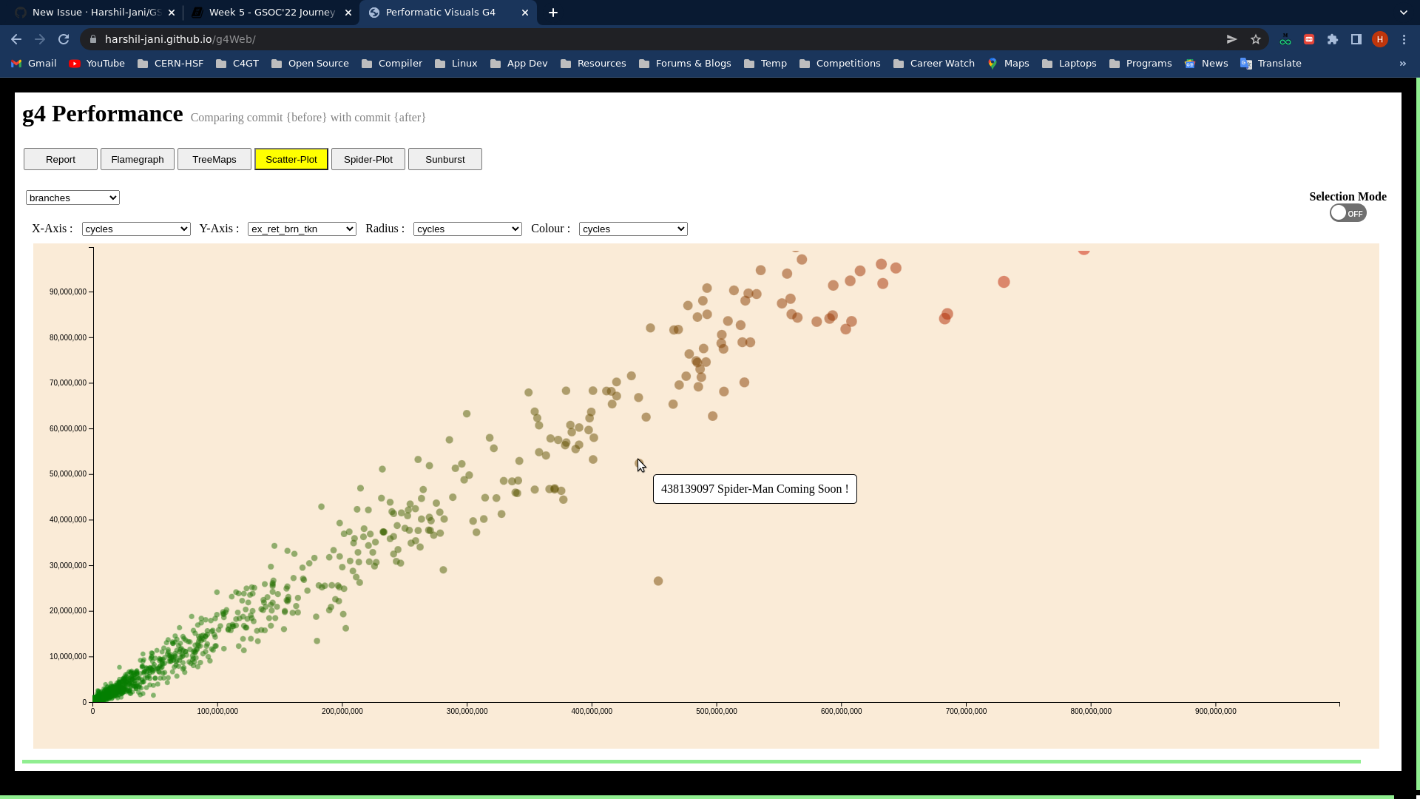Go back to previous page

pyautogui.click(x=16, y=39)
